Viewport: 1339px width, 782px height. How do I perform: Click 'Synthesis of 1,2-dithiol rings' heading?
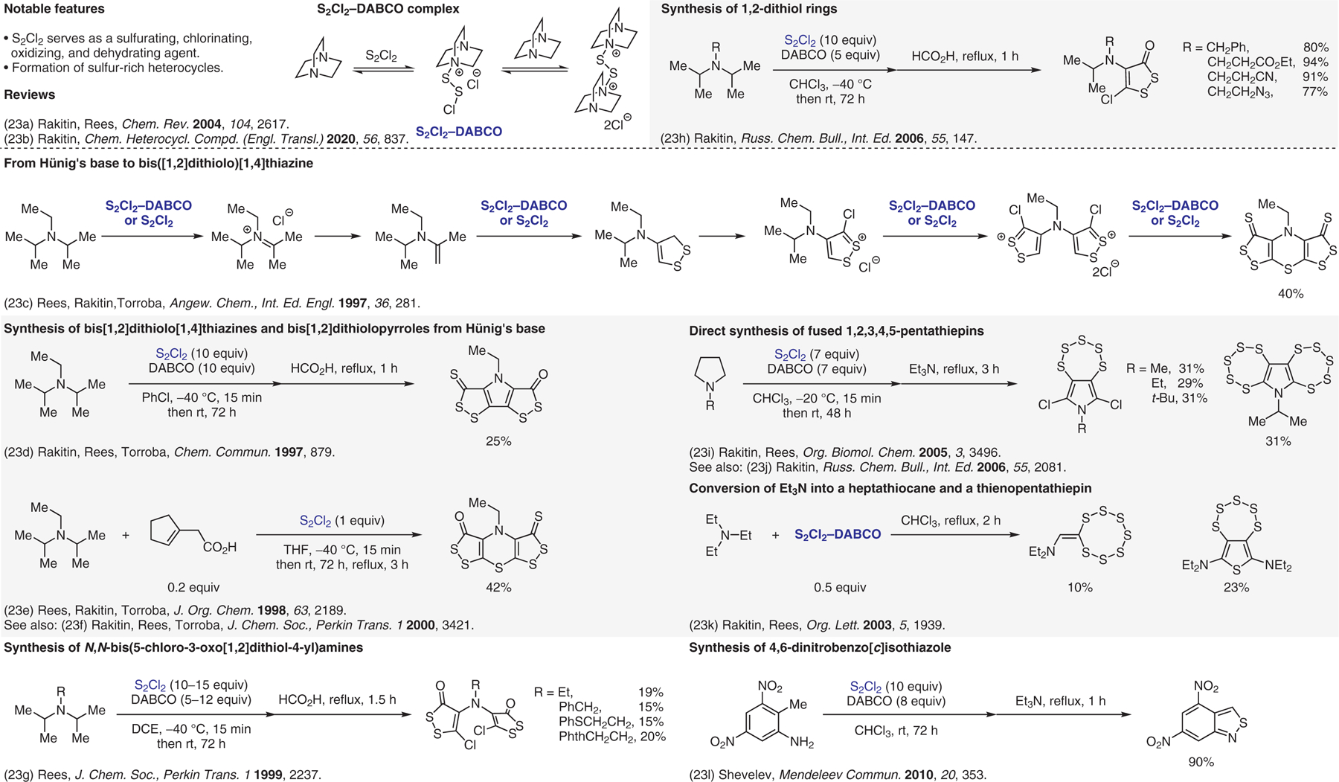(749, 9)
